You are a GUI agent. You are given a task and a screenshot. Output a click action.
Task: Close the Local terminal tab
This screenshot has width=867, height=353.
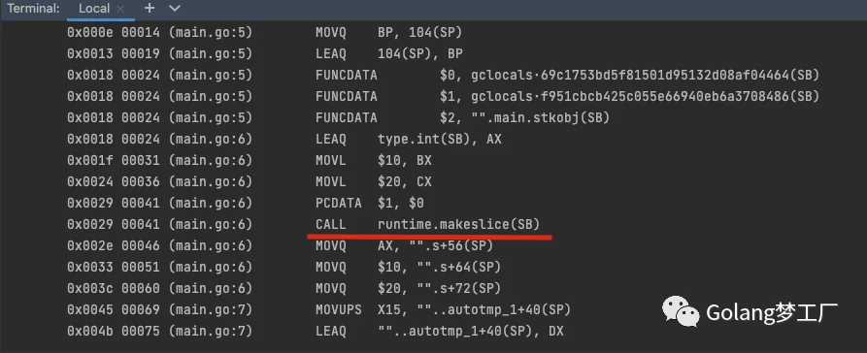120,9
